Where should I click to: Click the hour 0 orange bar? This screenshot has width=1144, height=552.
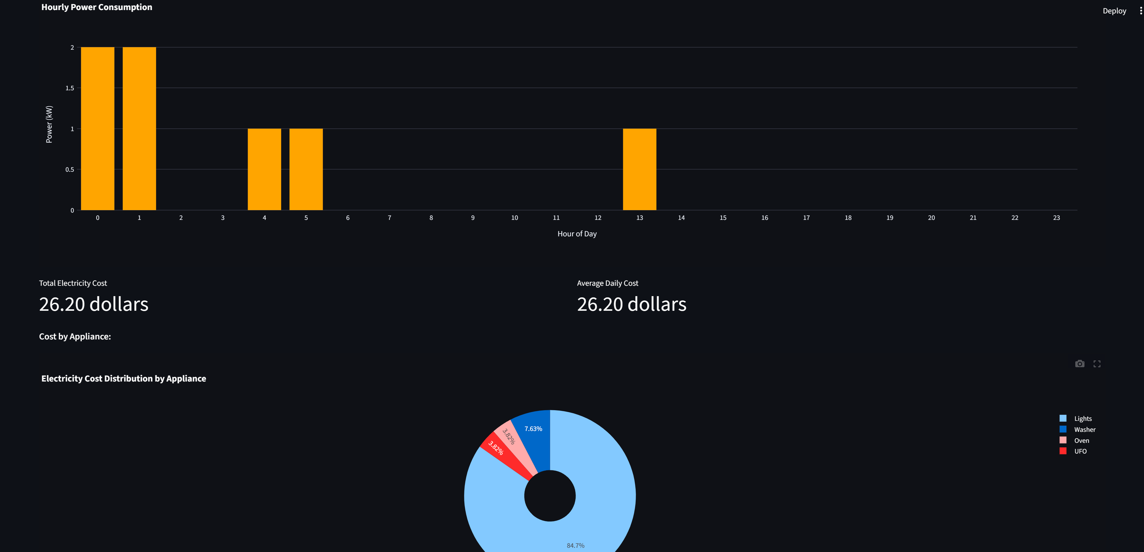click(x=97, y=129)
